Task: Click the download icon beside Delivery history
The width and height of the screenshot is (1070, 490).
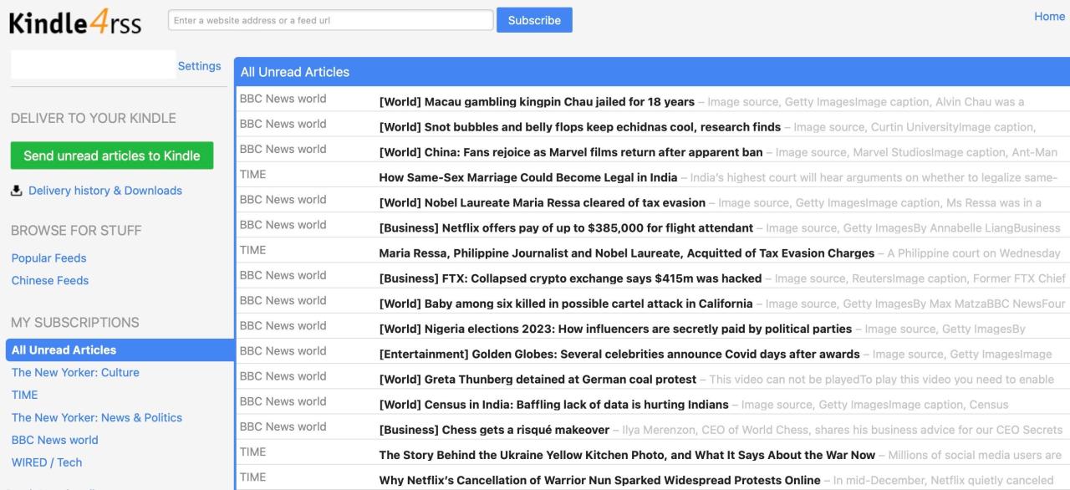Action: [x=17, y=191]
